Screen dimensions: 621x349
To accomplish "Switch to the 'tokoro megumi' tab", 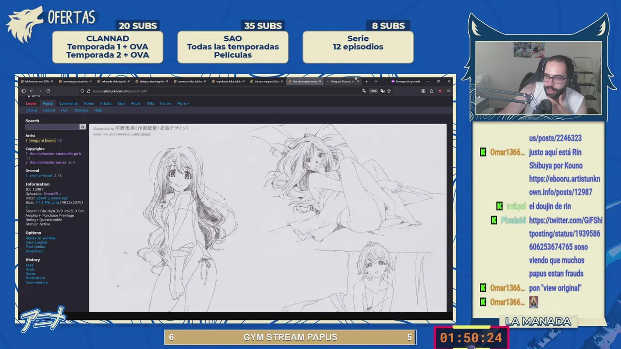I will point(265,81).
